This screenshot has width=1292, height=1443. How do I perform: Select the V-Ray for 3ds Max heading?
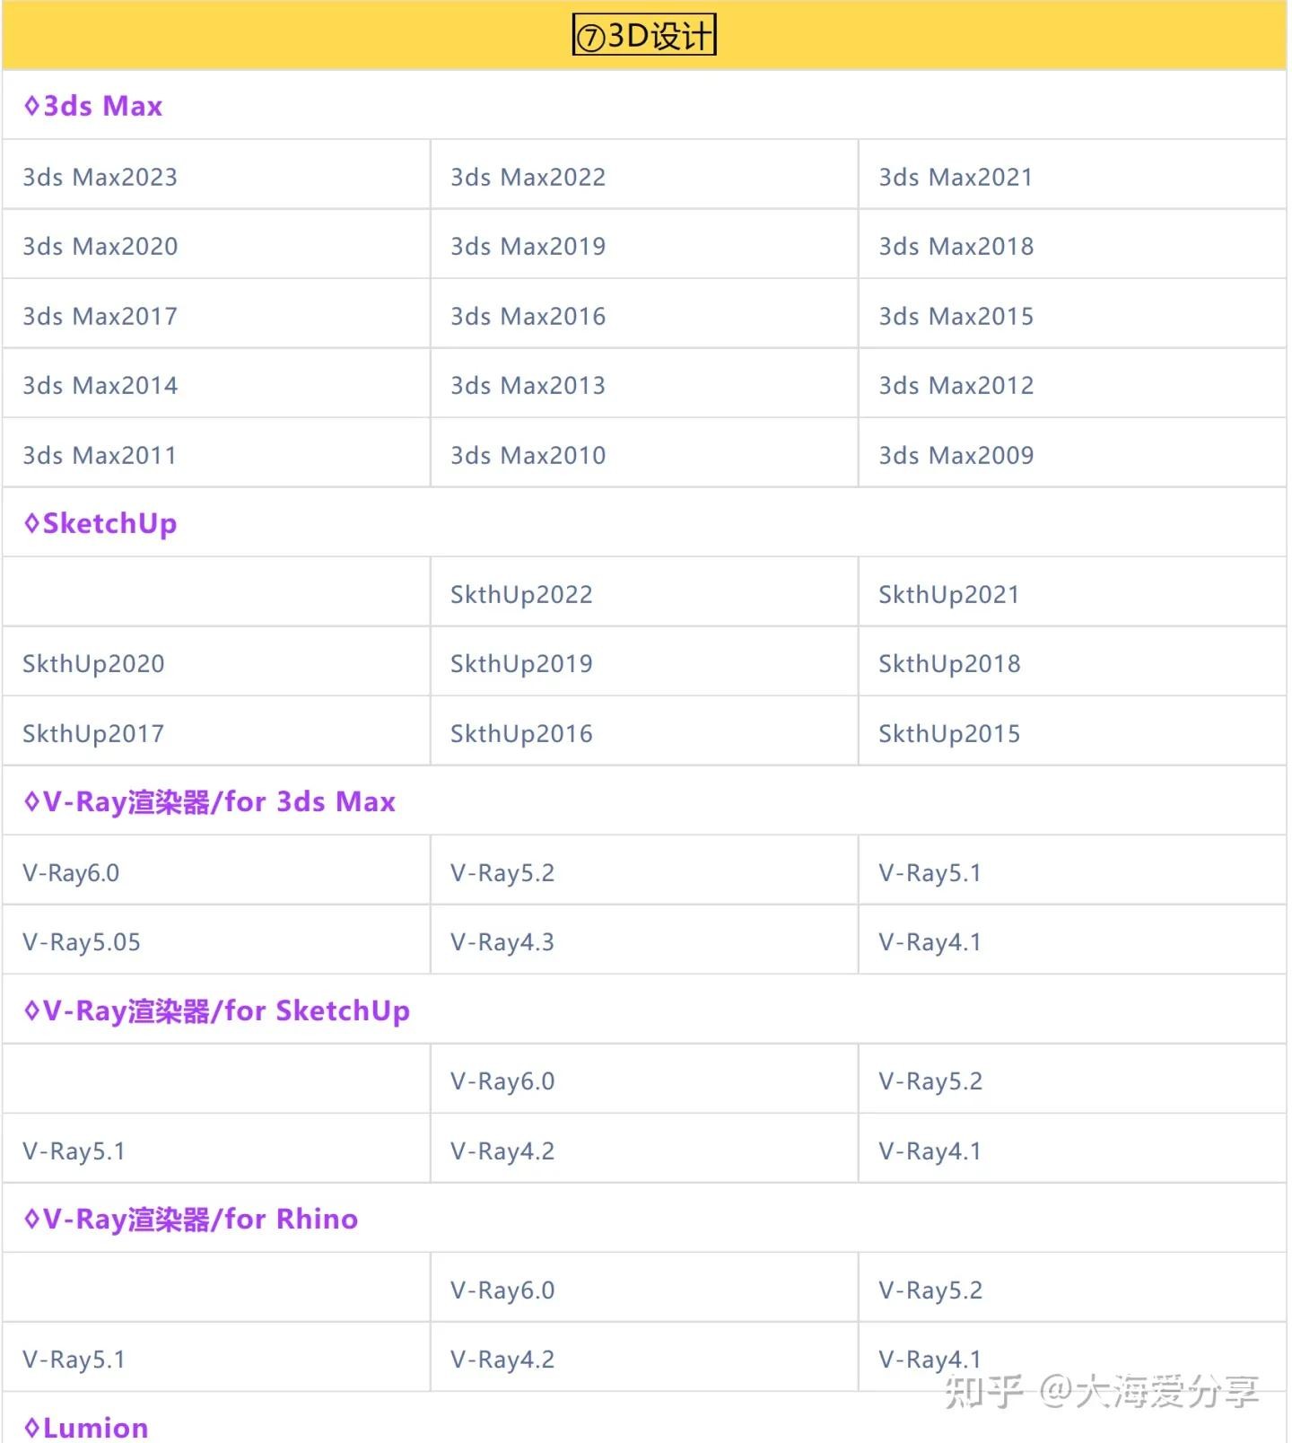point(210,801)
